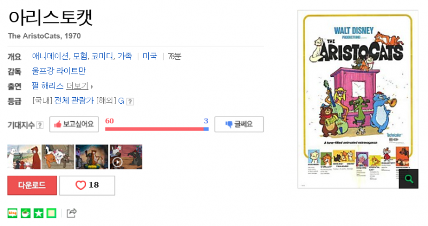
Task: Click the red-blue expectation ratio bar
Action: (157, 129)
